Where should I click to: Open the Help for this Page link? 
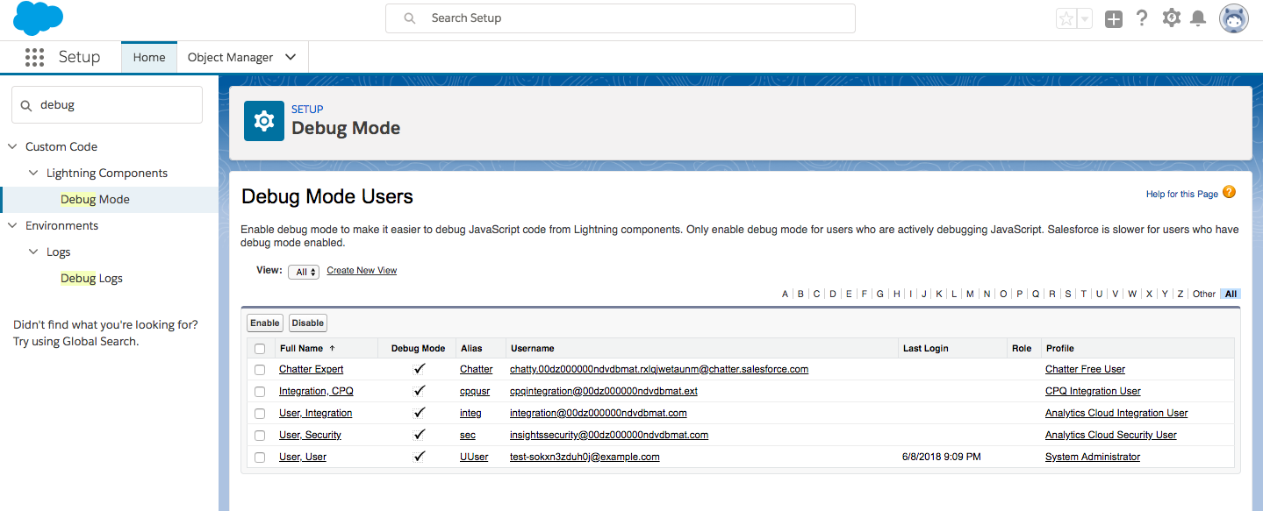click(x=1181, y=194)
